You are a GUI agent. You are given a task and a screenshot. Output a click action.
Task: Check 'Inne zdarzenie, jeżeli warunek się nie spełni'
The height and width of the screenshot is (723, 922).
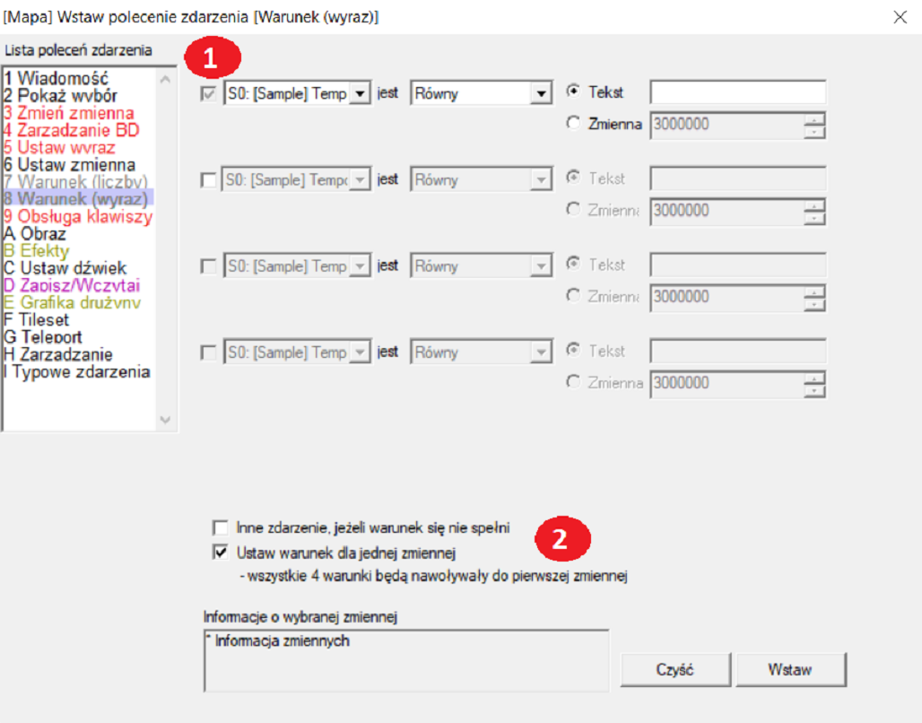tap(221, 527)
